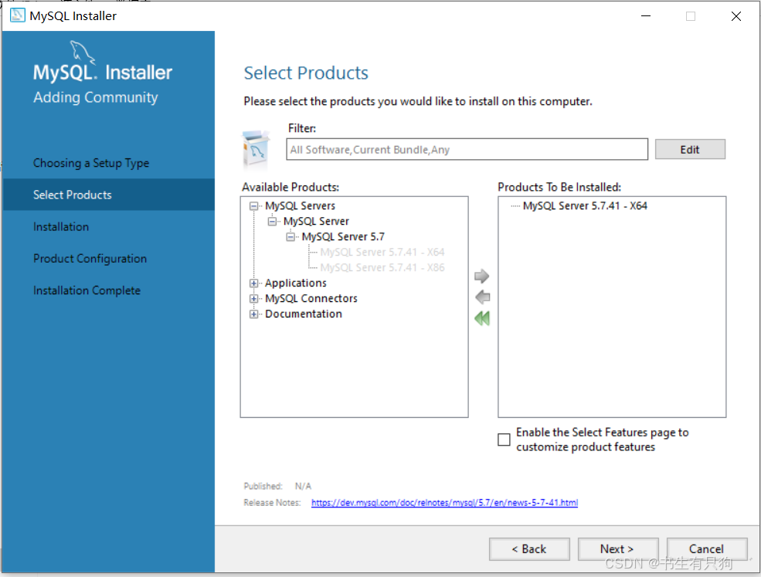Select the MySQL Server 5.7 label
The width and height of the screenshot is (761, 577).
(343, 237)
